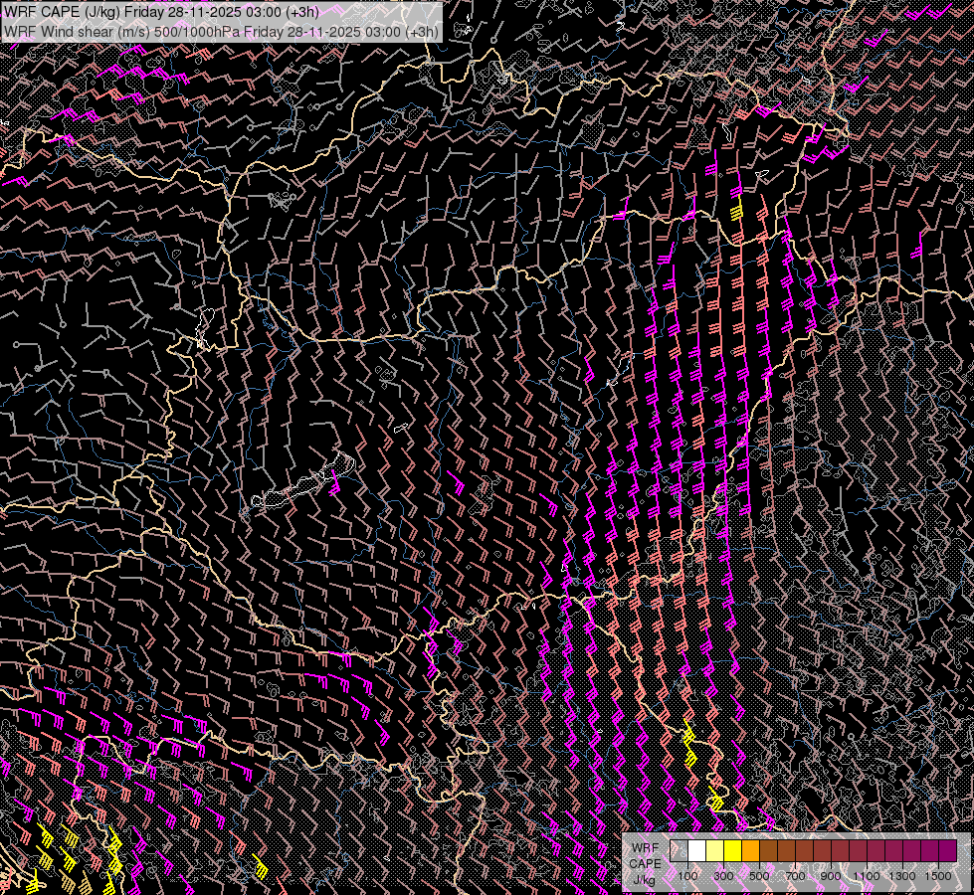Select the rightmost dark purple legend swatch
This screenshot has width=974, height=895.
click(x=947, y=851)
